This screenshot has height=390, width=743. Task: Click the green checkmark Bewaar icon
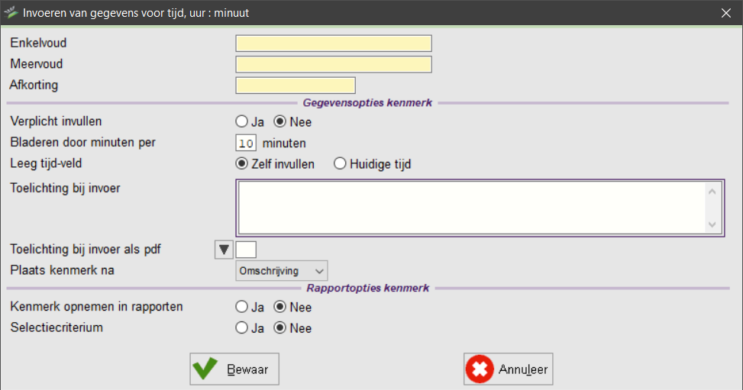point(205,369)
